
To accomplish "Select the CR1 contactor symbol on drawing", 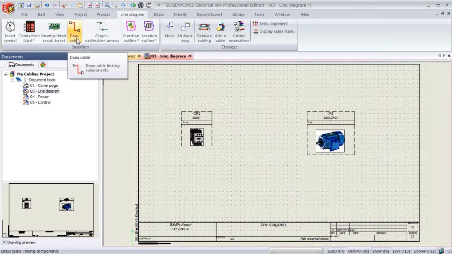I will (197, 129).
